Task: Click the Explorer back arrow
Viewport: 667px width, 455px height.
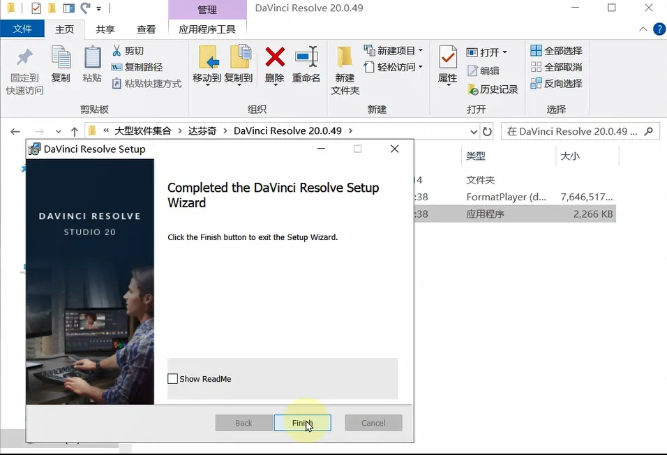Action: tap(15, 131)
